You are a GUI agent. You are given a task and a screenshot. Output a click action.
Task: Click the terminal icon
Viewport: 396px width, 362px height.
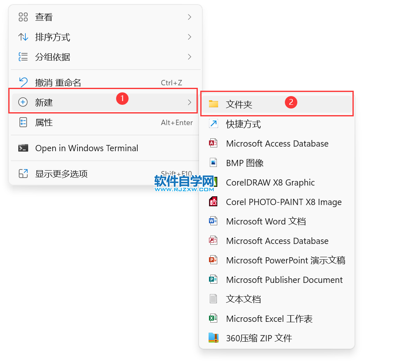tap(23, 148)
